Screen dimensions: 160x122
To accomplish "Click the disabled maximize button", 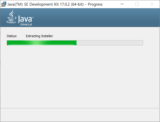I will pos(137,4).
